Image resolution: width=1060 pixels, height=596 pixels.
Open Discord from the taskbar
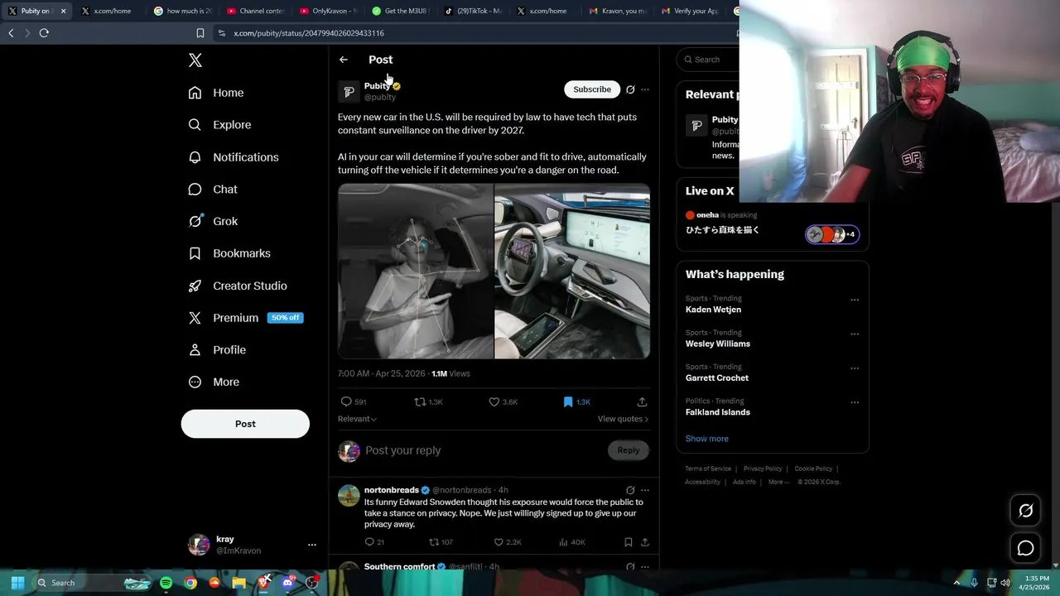tap(287, 583)
